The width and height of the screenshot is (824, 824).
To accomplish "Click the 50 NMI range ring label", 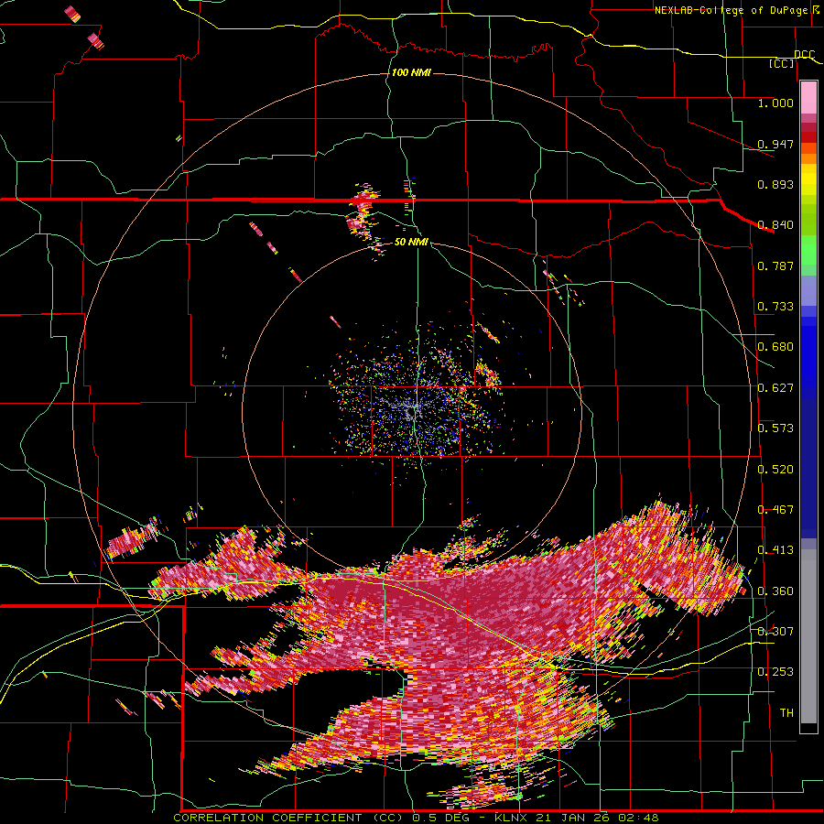I will click(x=411, y=243).
